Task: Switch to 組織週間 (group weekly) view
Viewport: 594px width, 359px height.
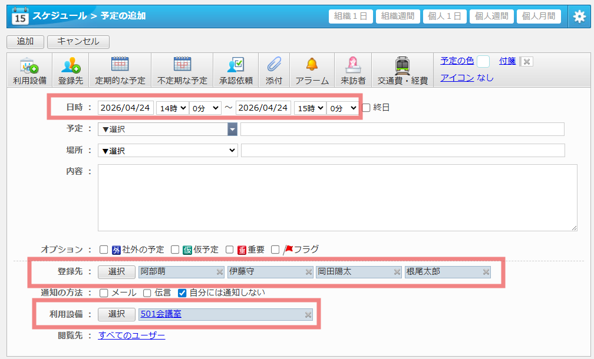Action: pos(398,16)
